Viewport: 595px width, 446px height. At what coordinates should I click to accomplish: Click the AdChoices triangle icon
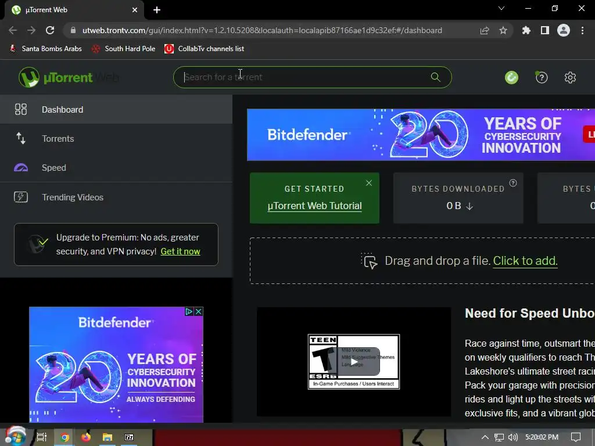coord(189,312)
